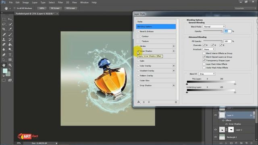Enable the Bevel & Emboss checkbox
258x145 pixels.
pos(138,31)
